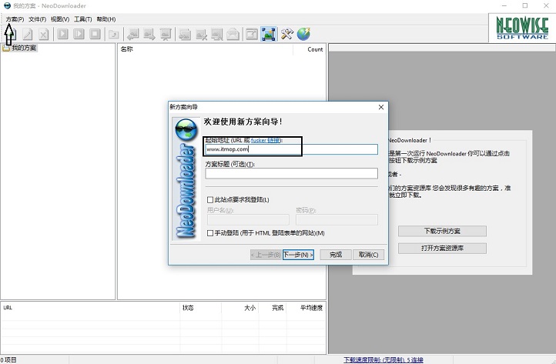
Task: Click the set wallpaper monitor icon
Action: pos(217,35)
